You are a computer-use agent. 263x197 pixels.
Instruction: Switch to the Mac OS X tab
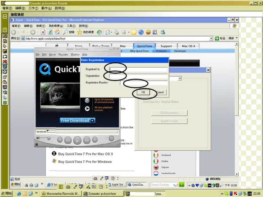(188, 46)
